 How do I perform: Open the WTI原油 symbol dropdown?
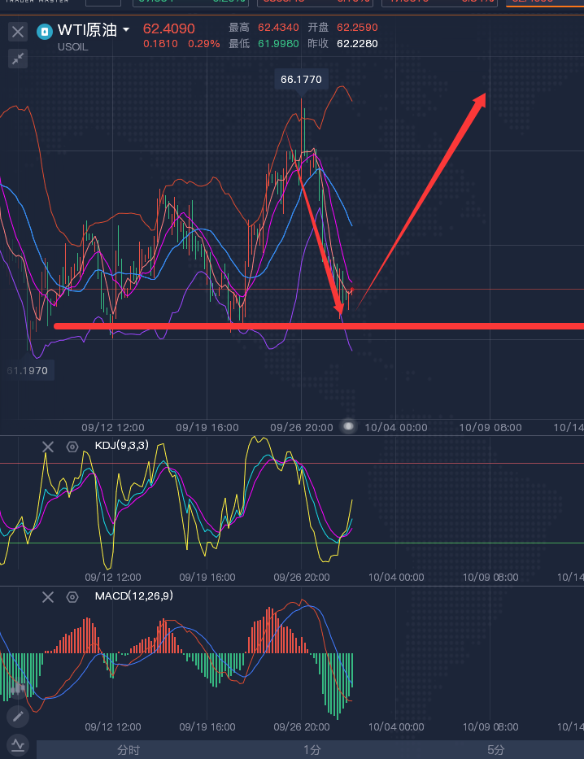(x=125, y=30)
